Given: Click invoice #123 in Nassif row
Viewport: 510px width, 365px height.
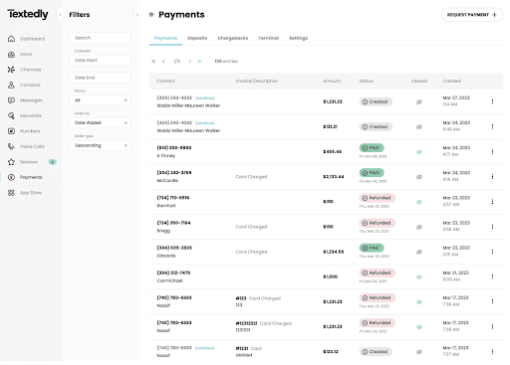Looking at the screenshot, I should [x=241, y=298].
